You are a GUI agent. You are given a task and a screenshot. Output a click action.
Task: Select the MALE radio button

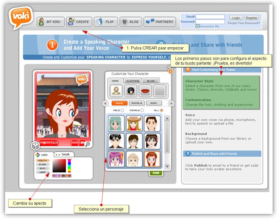pos(122,110)
